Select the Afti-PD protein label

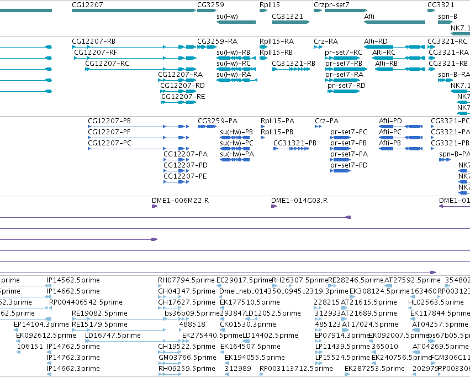point(390,121)
